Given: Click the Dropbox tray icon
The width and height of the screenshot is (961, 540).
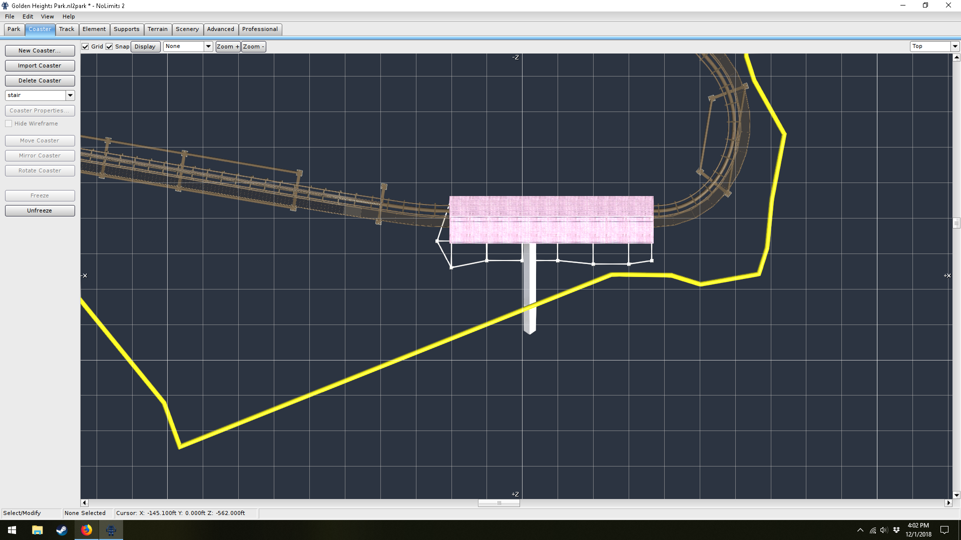Looking at the screenshot, I should pos(896,530).
